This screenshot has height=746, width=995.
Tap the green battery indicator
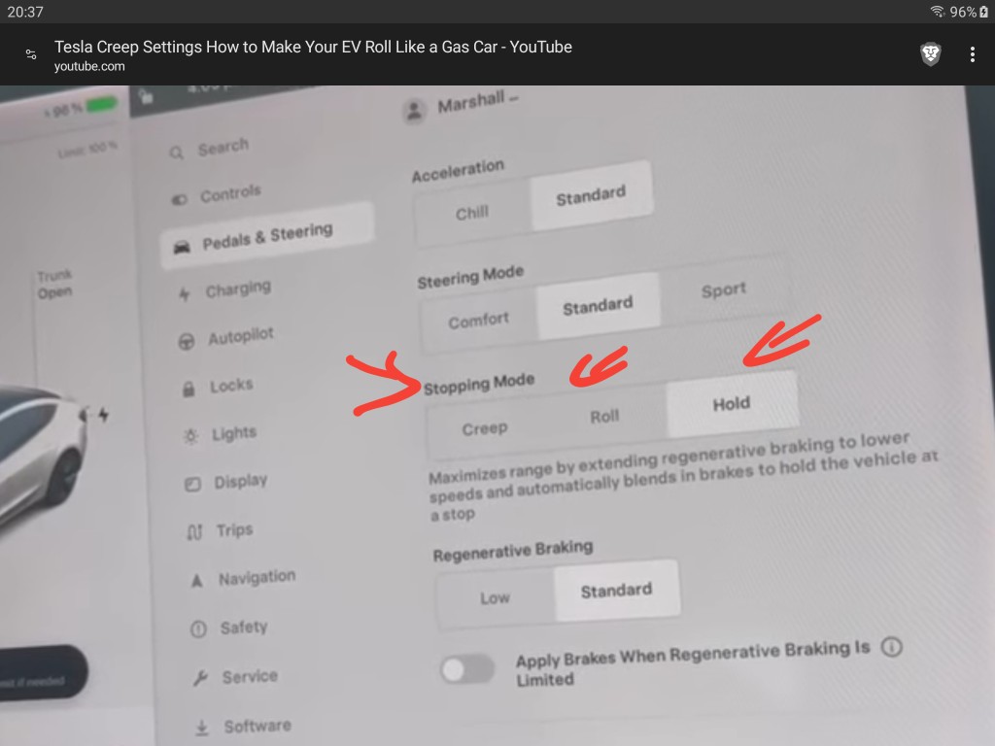pyautogui.click(x=101, y=104)
